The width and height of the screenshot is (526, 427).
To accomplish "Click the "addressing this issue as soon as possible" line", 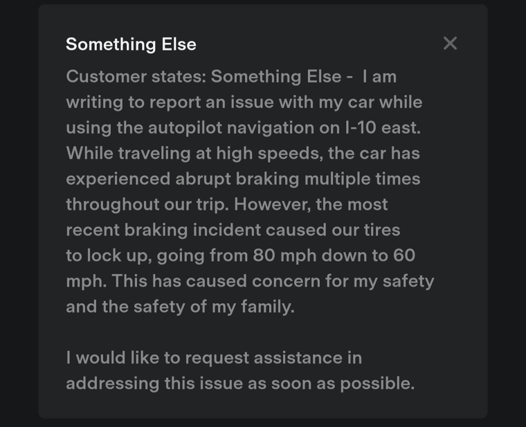I will pos(240,383).
